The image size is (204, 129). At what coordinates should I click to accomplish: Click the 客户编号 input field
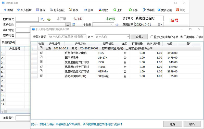(27, 19)
